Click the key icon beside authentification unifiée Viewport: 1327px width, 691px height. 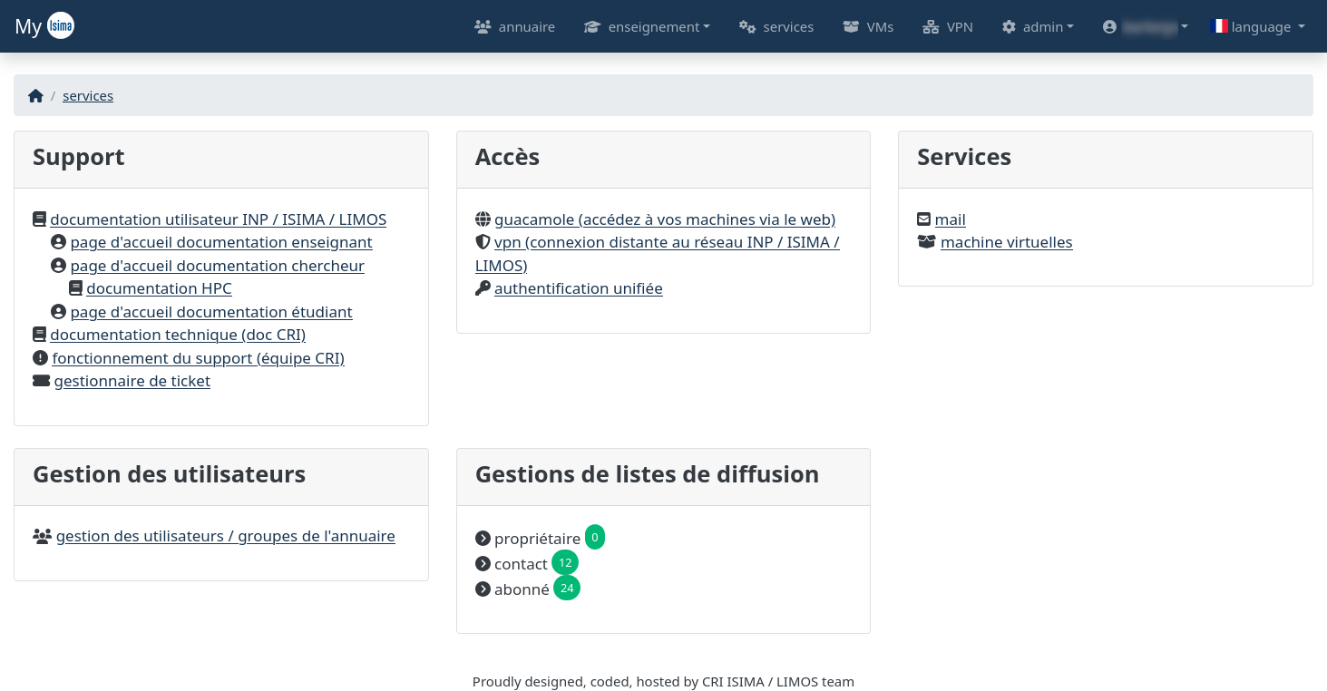tap(482, 287)
